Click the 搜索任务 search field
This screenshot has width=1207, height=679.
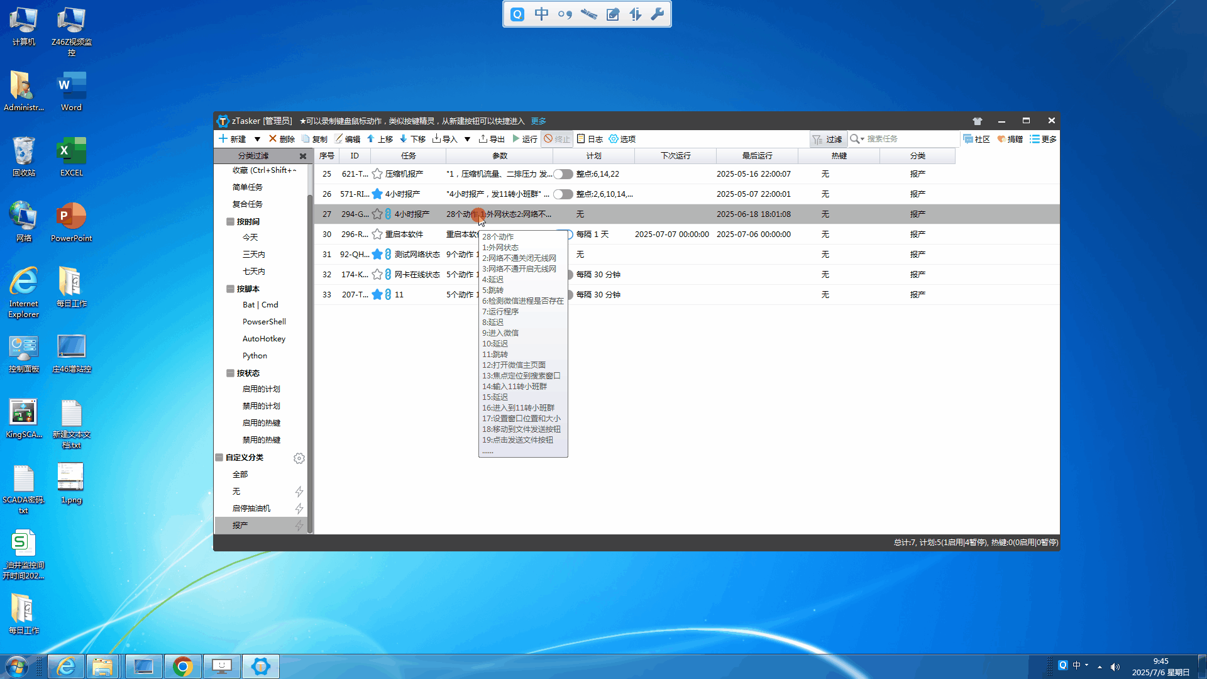point(912,139)
